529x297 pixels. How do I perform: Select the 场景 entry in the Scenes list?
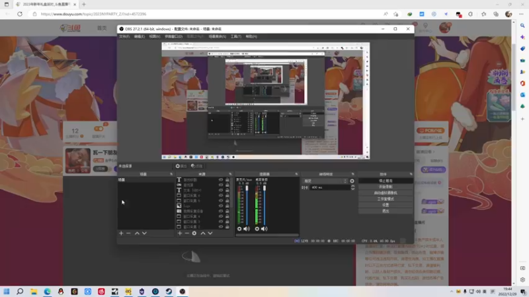[145, 180]
